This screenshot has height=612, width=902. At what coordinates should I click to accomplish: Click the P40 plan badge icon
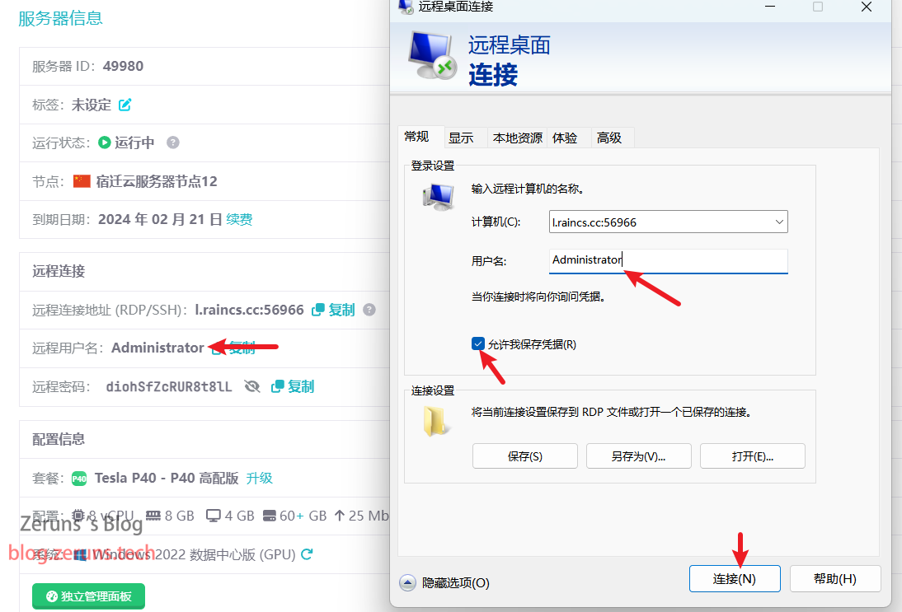click(x=79, y=478)
